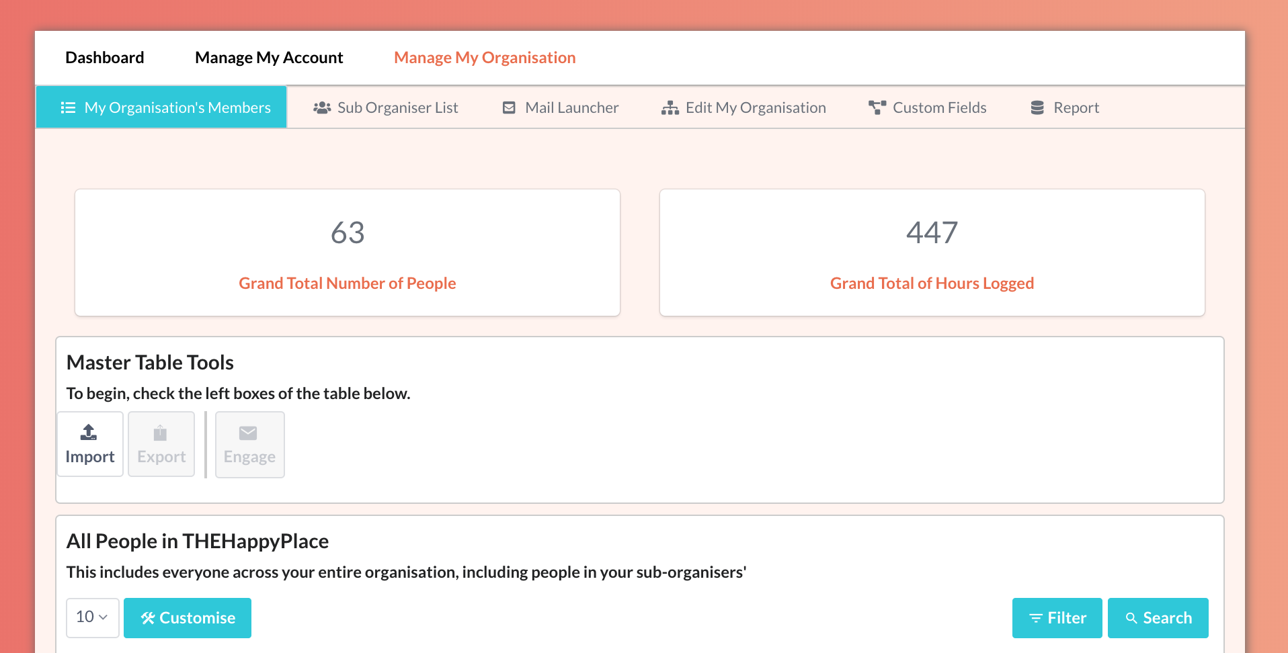
Task: Click the disabled Export button
Action: pos(161,444)
